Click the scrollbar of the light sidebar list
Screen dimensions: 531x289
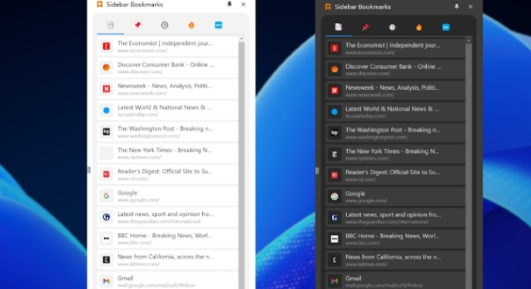(x=242, y=165)
